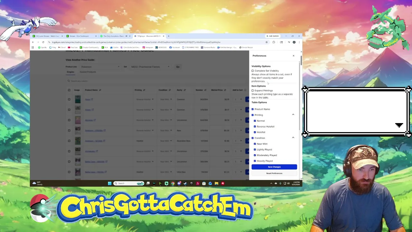Uncheck the Printing checkbox

tap(253, 115)
